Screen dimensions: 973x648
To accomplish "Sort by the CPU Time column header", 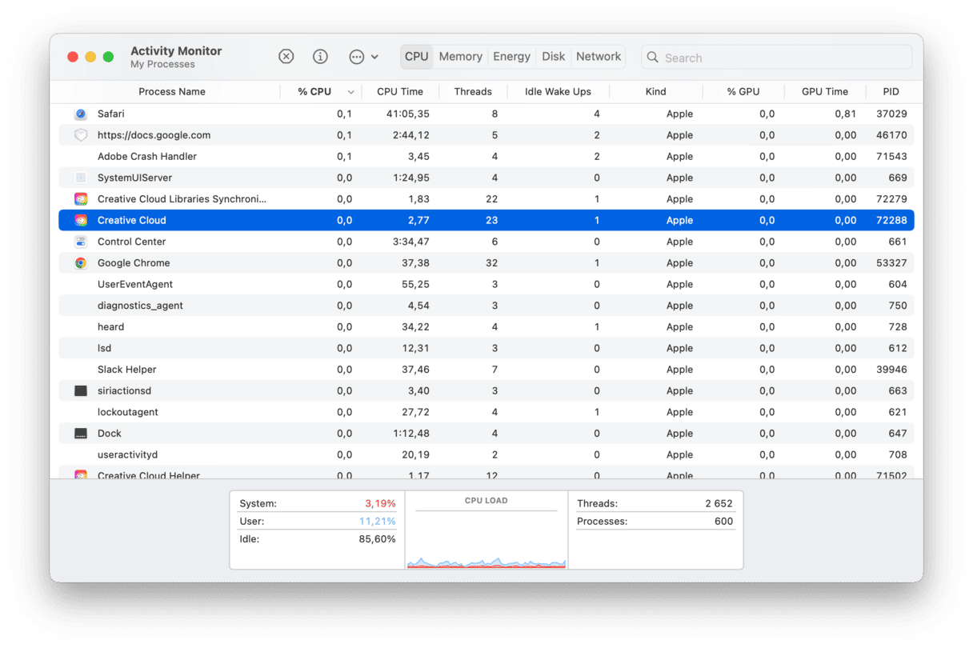I will click(x=399, y=92).
